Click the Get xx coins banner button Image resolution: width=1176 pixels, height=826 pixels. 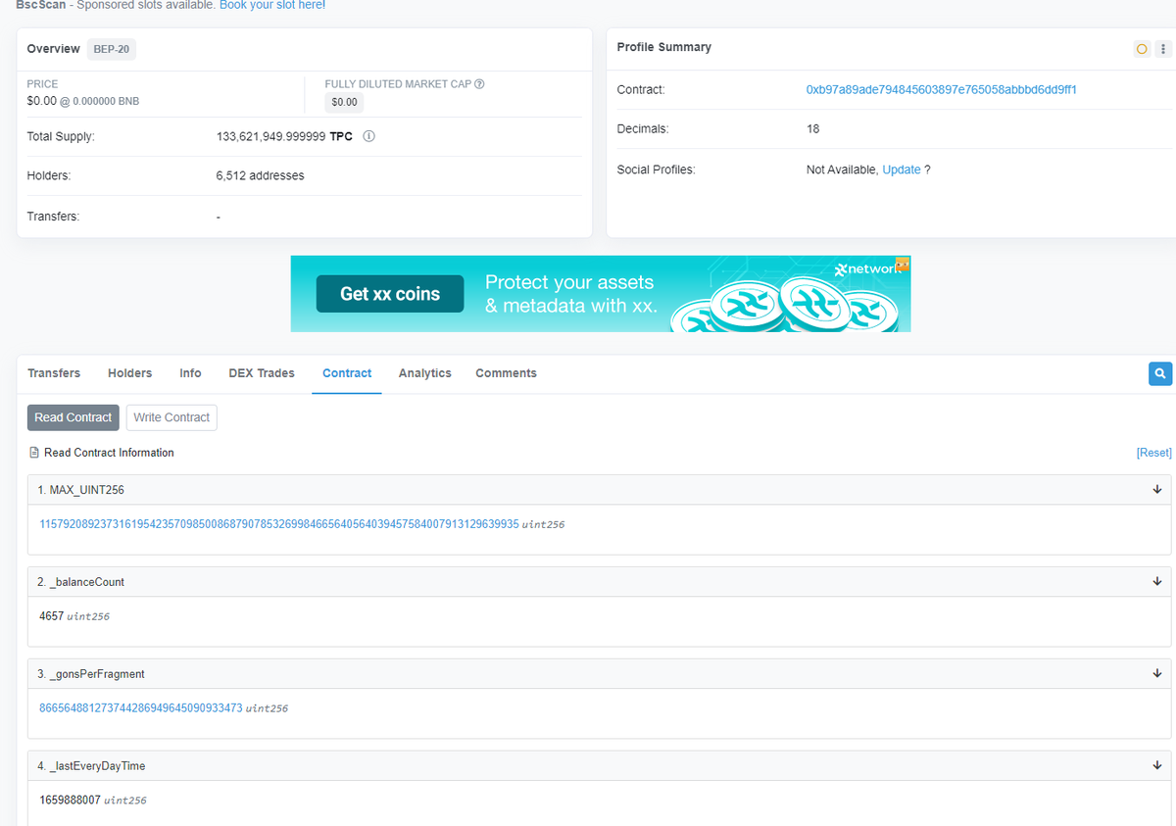coord(389,293)
